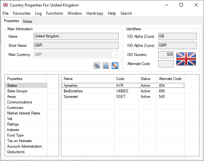
Task: Click the paperclip attachments icon
Action: click(x=97, y=66)
